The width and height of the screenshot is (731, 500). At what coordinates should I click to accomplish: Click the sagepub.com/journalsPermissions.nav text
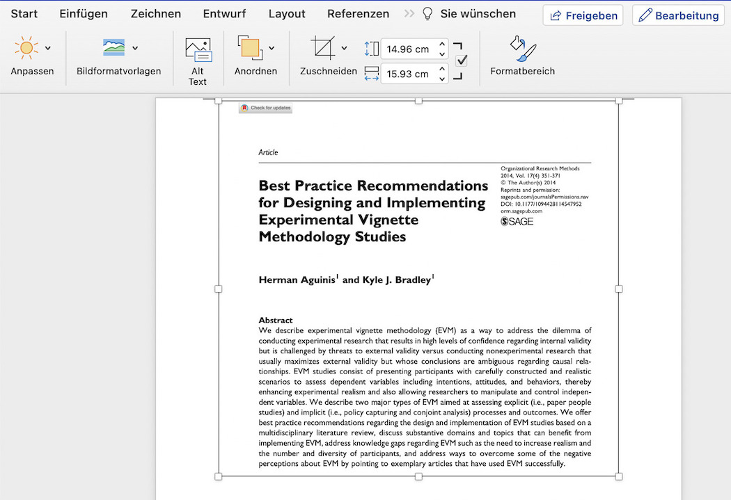pos(544,197)
